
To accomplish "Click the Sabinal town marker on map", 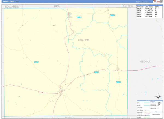I will [118, 69].
